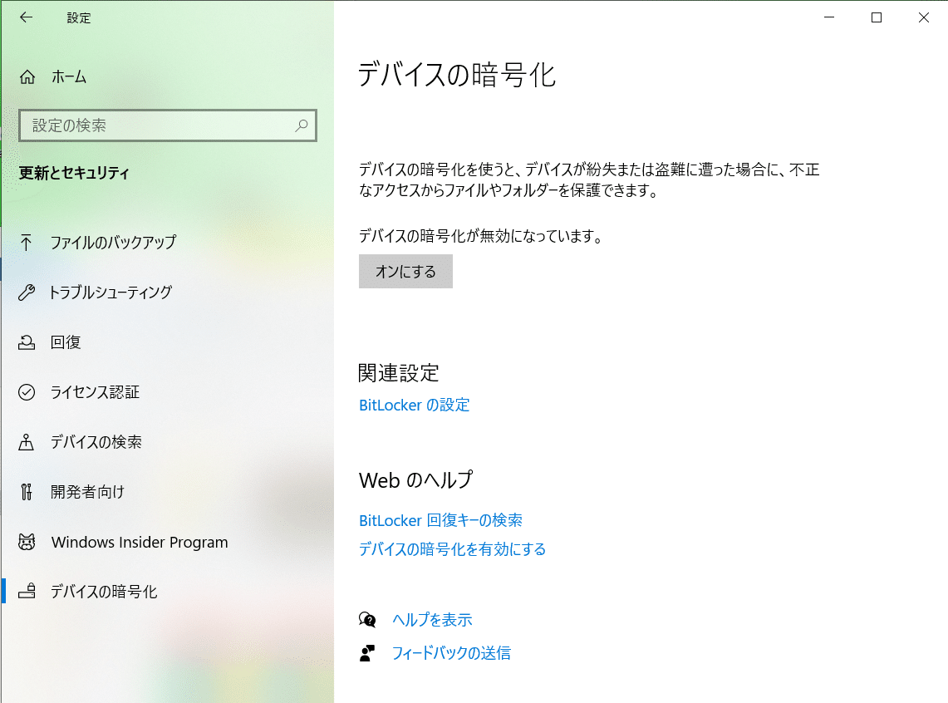948x703 pixels.
Task: Close the settings window
Action: point(924,17)
